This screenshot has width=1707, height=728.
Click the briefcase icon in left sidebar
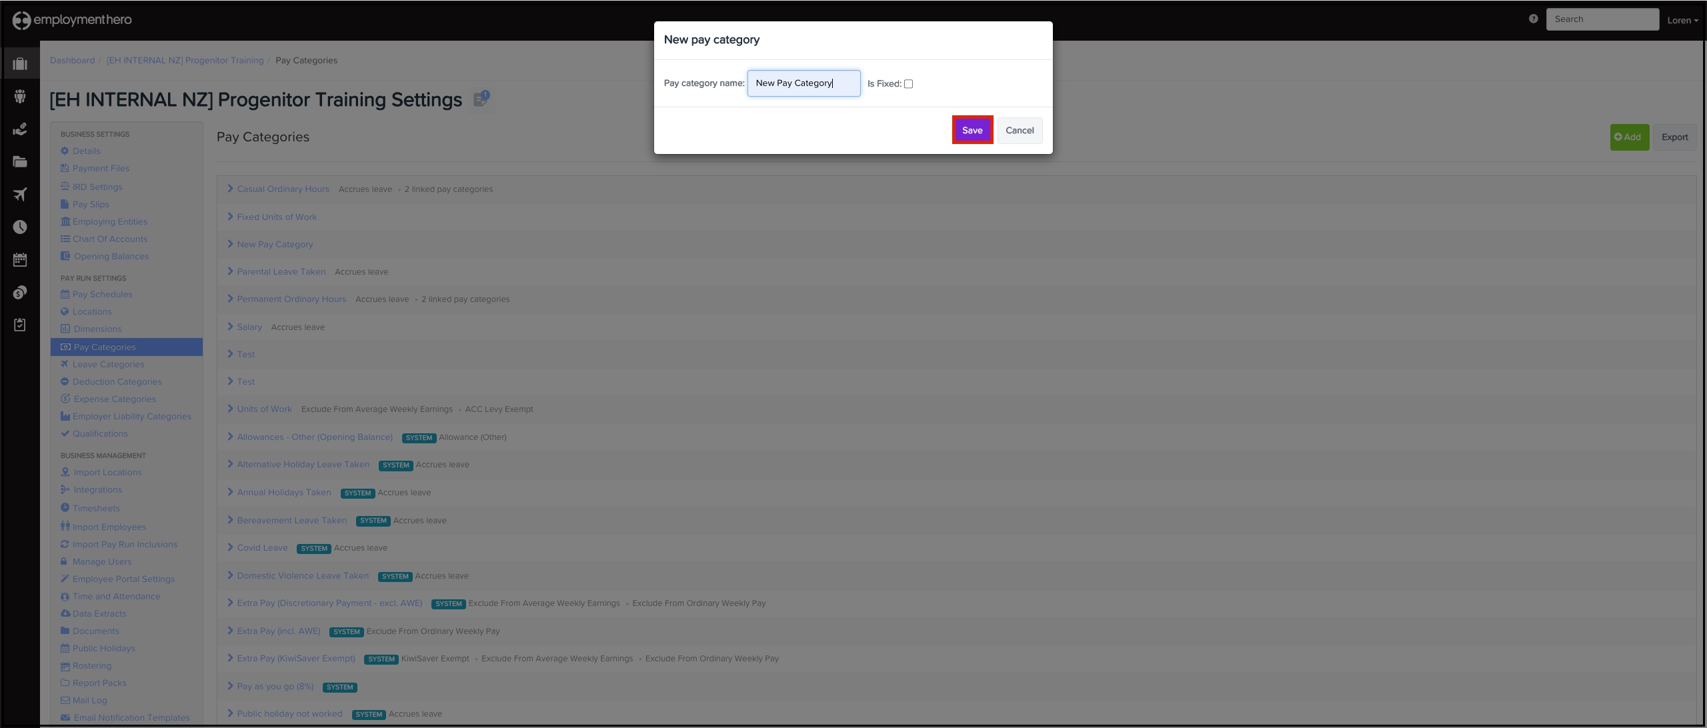20,64
